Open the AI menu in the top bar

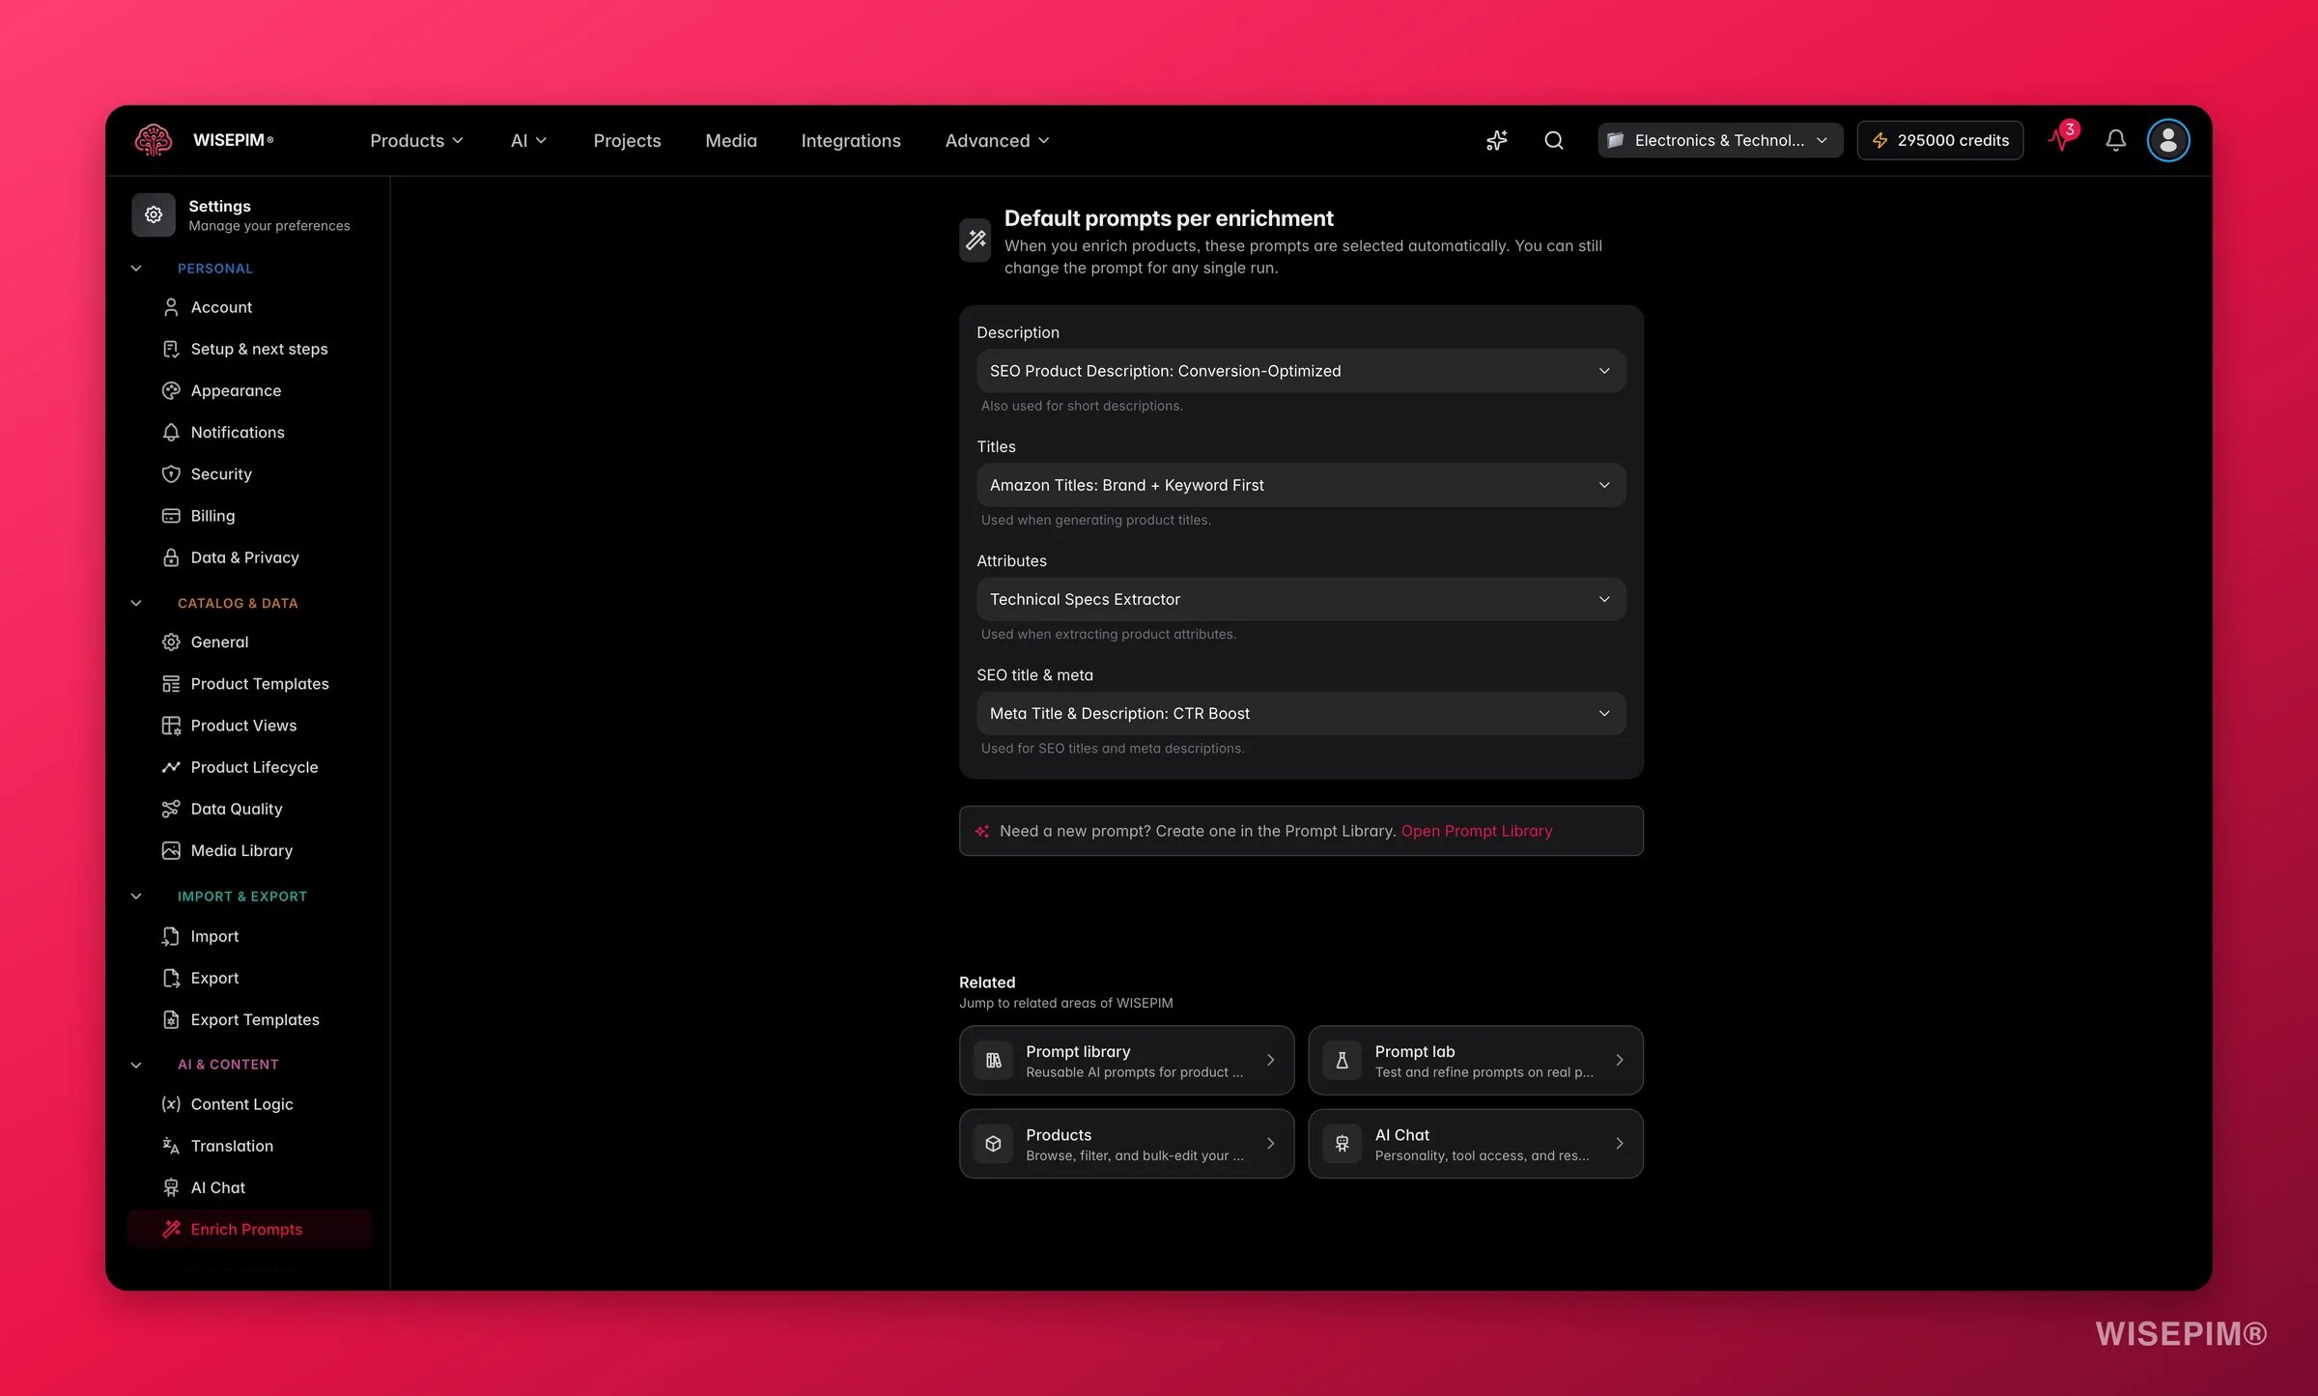pyautogui.click(x=528, y=140)
